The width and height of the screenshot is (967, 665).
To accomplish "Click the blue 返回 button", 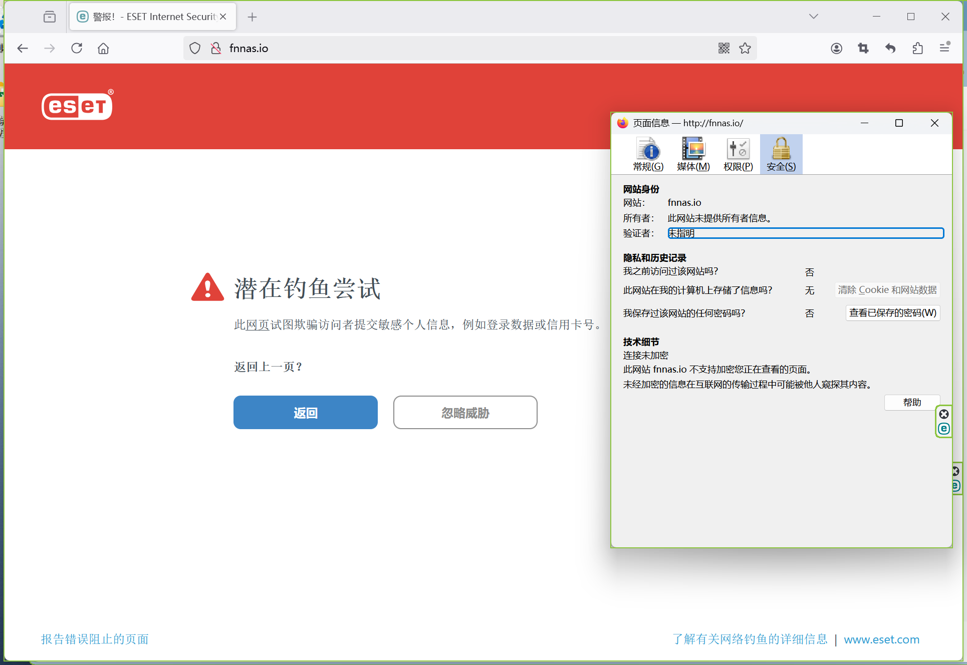I will pyautogui.click(x=306, y=412).
